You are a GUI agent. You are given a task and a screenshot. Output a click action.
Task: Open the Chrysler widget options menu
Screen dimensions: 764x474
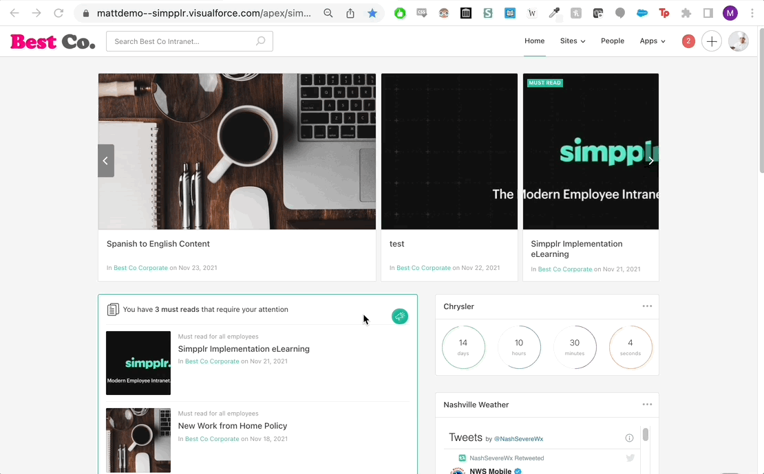point(647,306)
